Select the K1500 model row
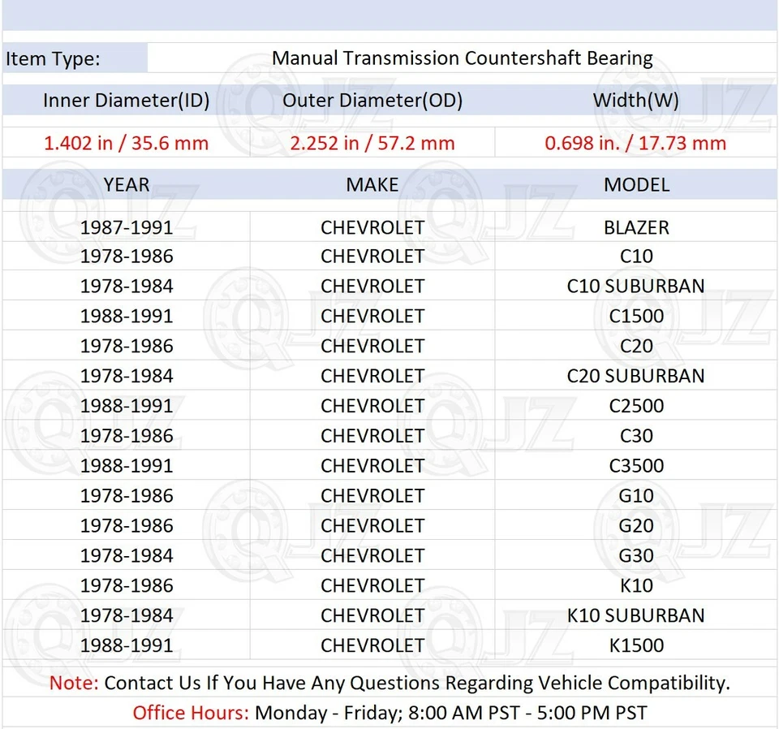Screen dimensions: 779x729 tap(636, 645)
